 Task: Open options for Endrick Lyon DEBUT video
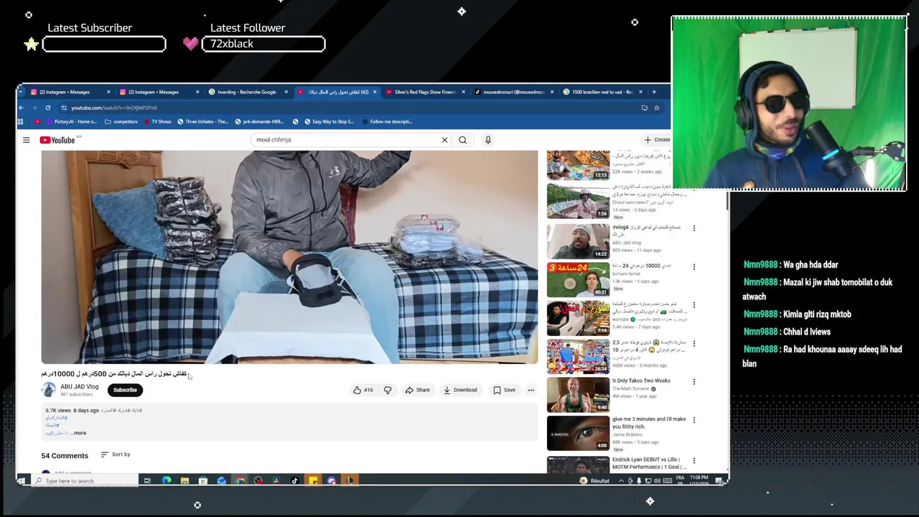point(694,461)
